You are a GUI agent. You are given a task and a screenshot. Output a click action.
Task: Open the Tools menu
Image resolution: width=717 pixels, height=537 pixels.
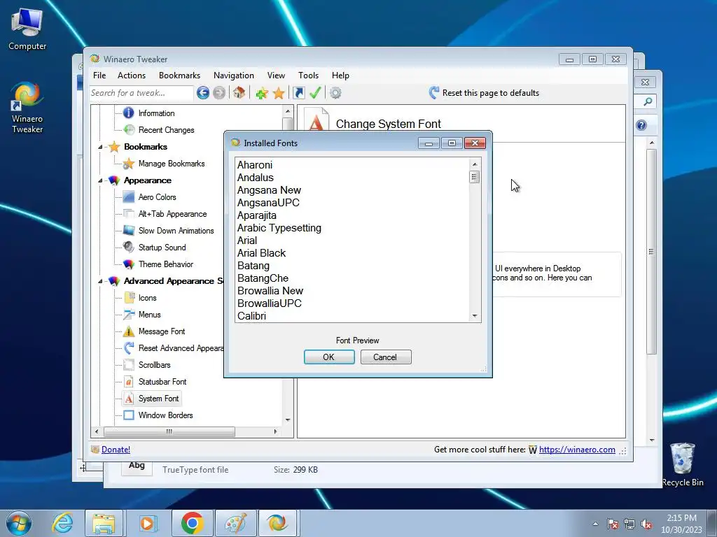click(309, 76)
